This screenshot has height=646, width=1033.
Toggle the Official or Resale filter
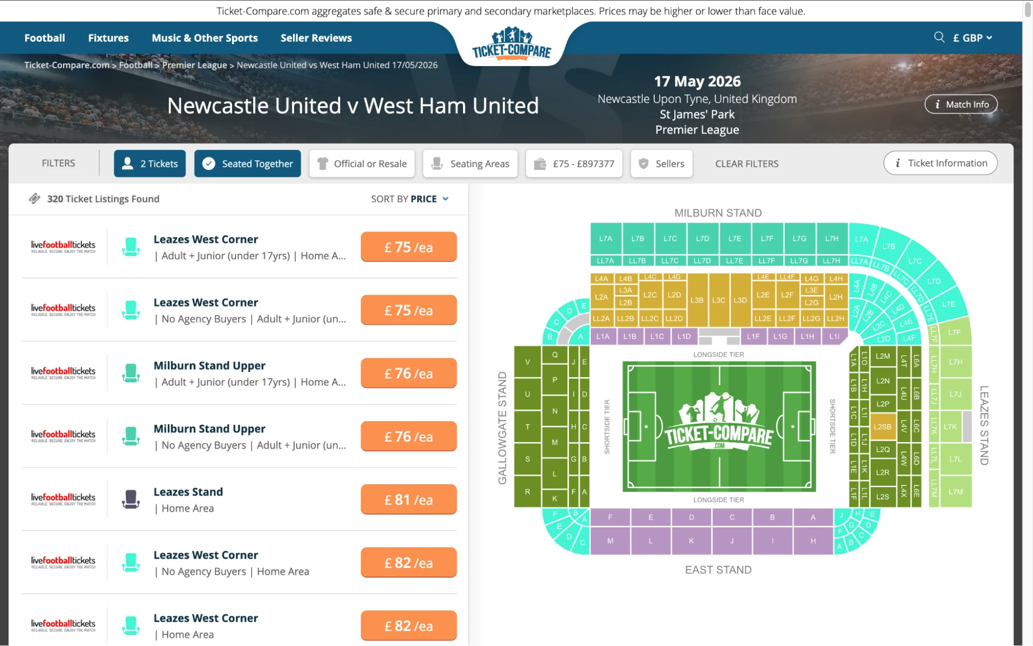pyautogui.click(x=362, y=163)
